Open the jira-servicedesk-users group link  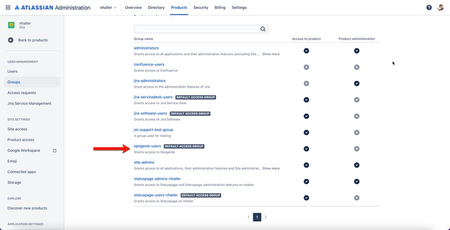pos(153,97)
